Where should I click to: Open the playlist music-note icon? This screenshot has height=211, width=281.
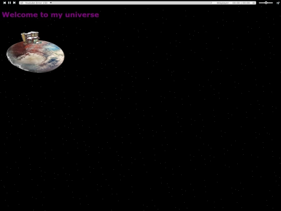[278, 3]
